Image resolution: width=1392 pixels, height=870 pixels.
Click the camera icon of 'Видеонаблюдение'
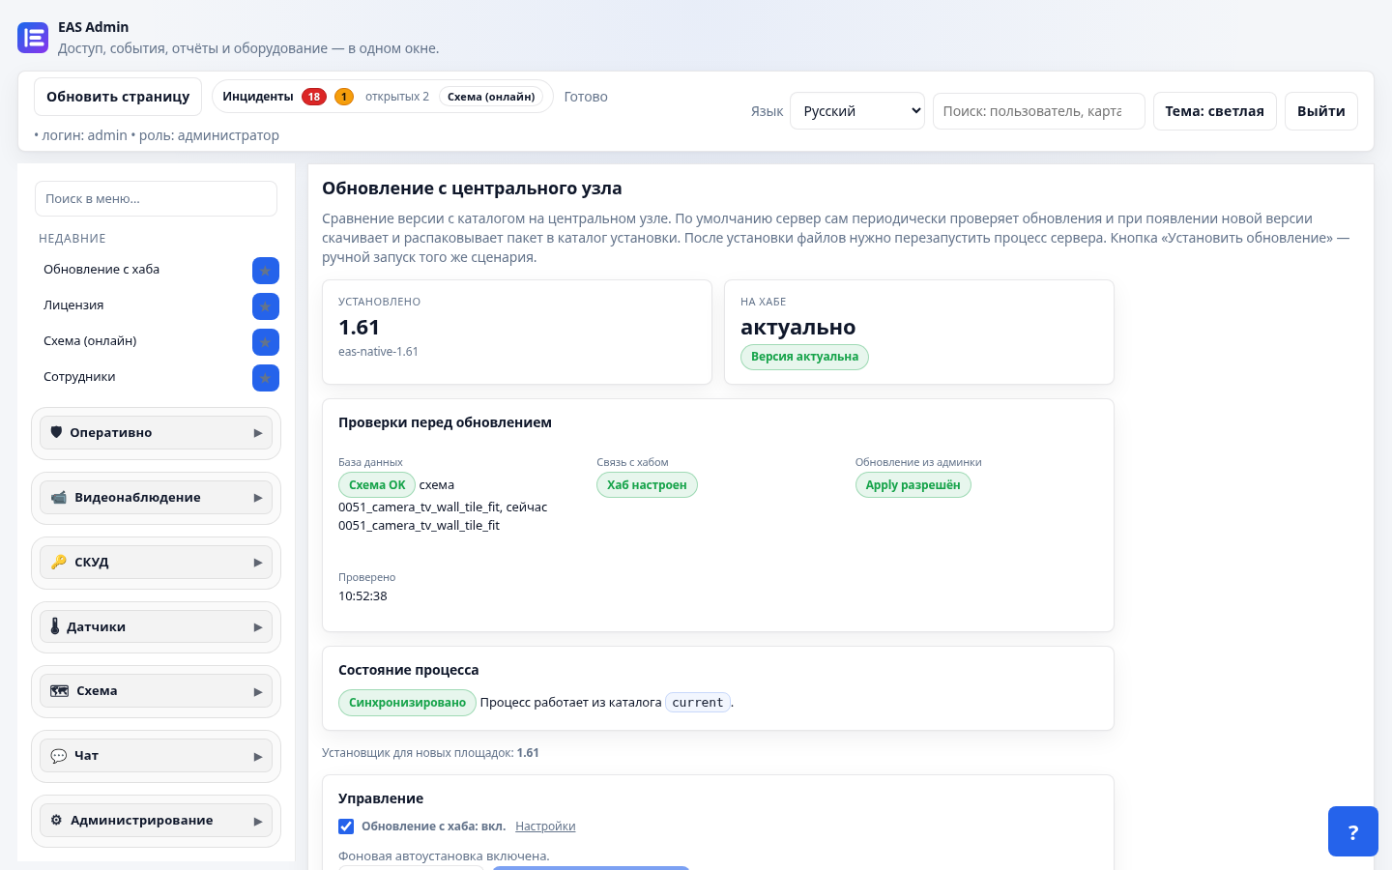[x=59, y=497]
